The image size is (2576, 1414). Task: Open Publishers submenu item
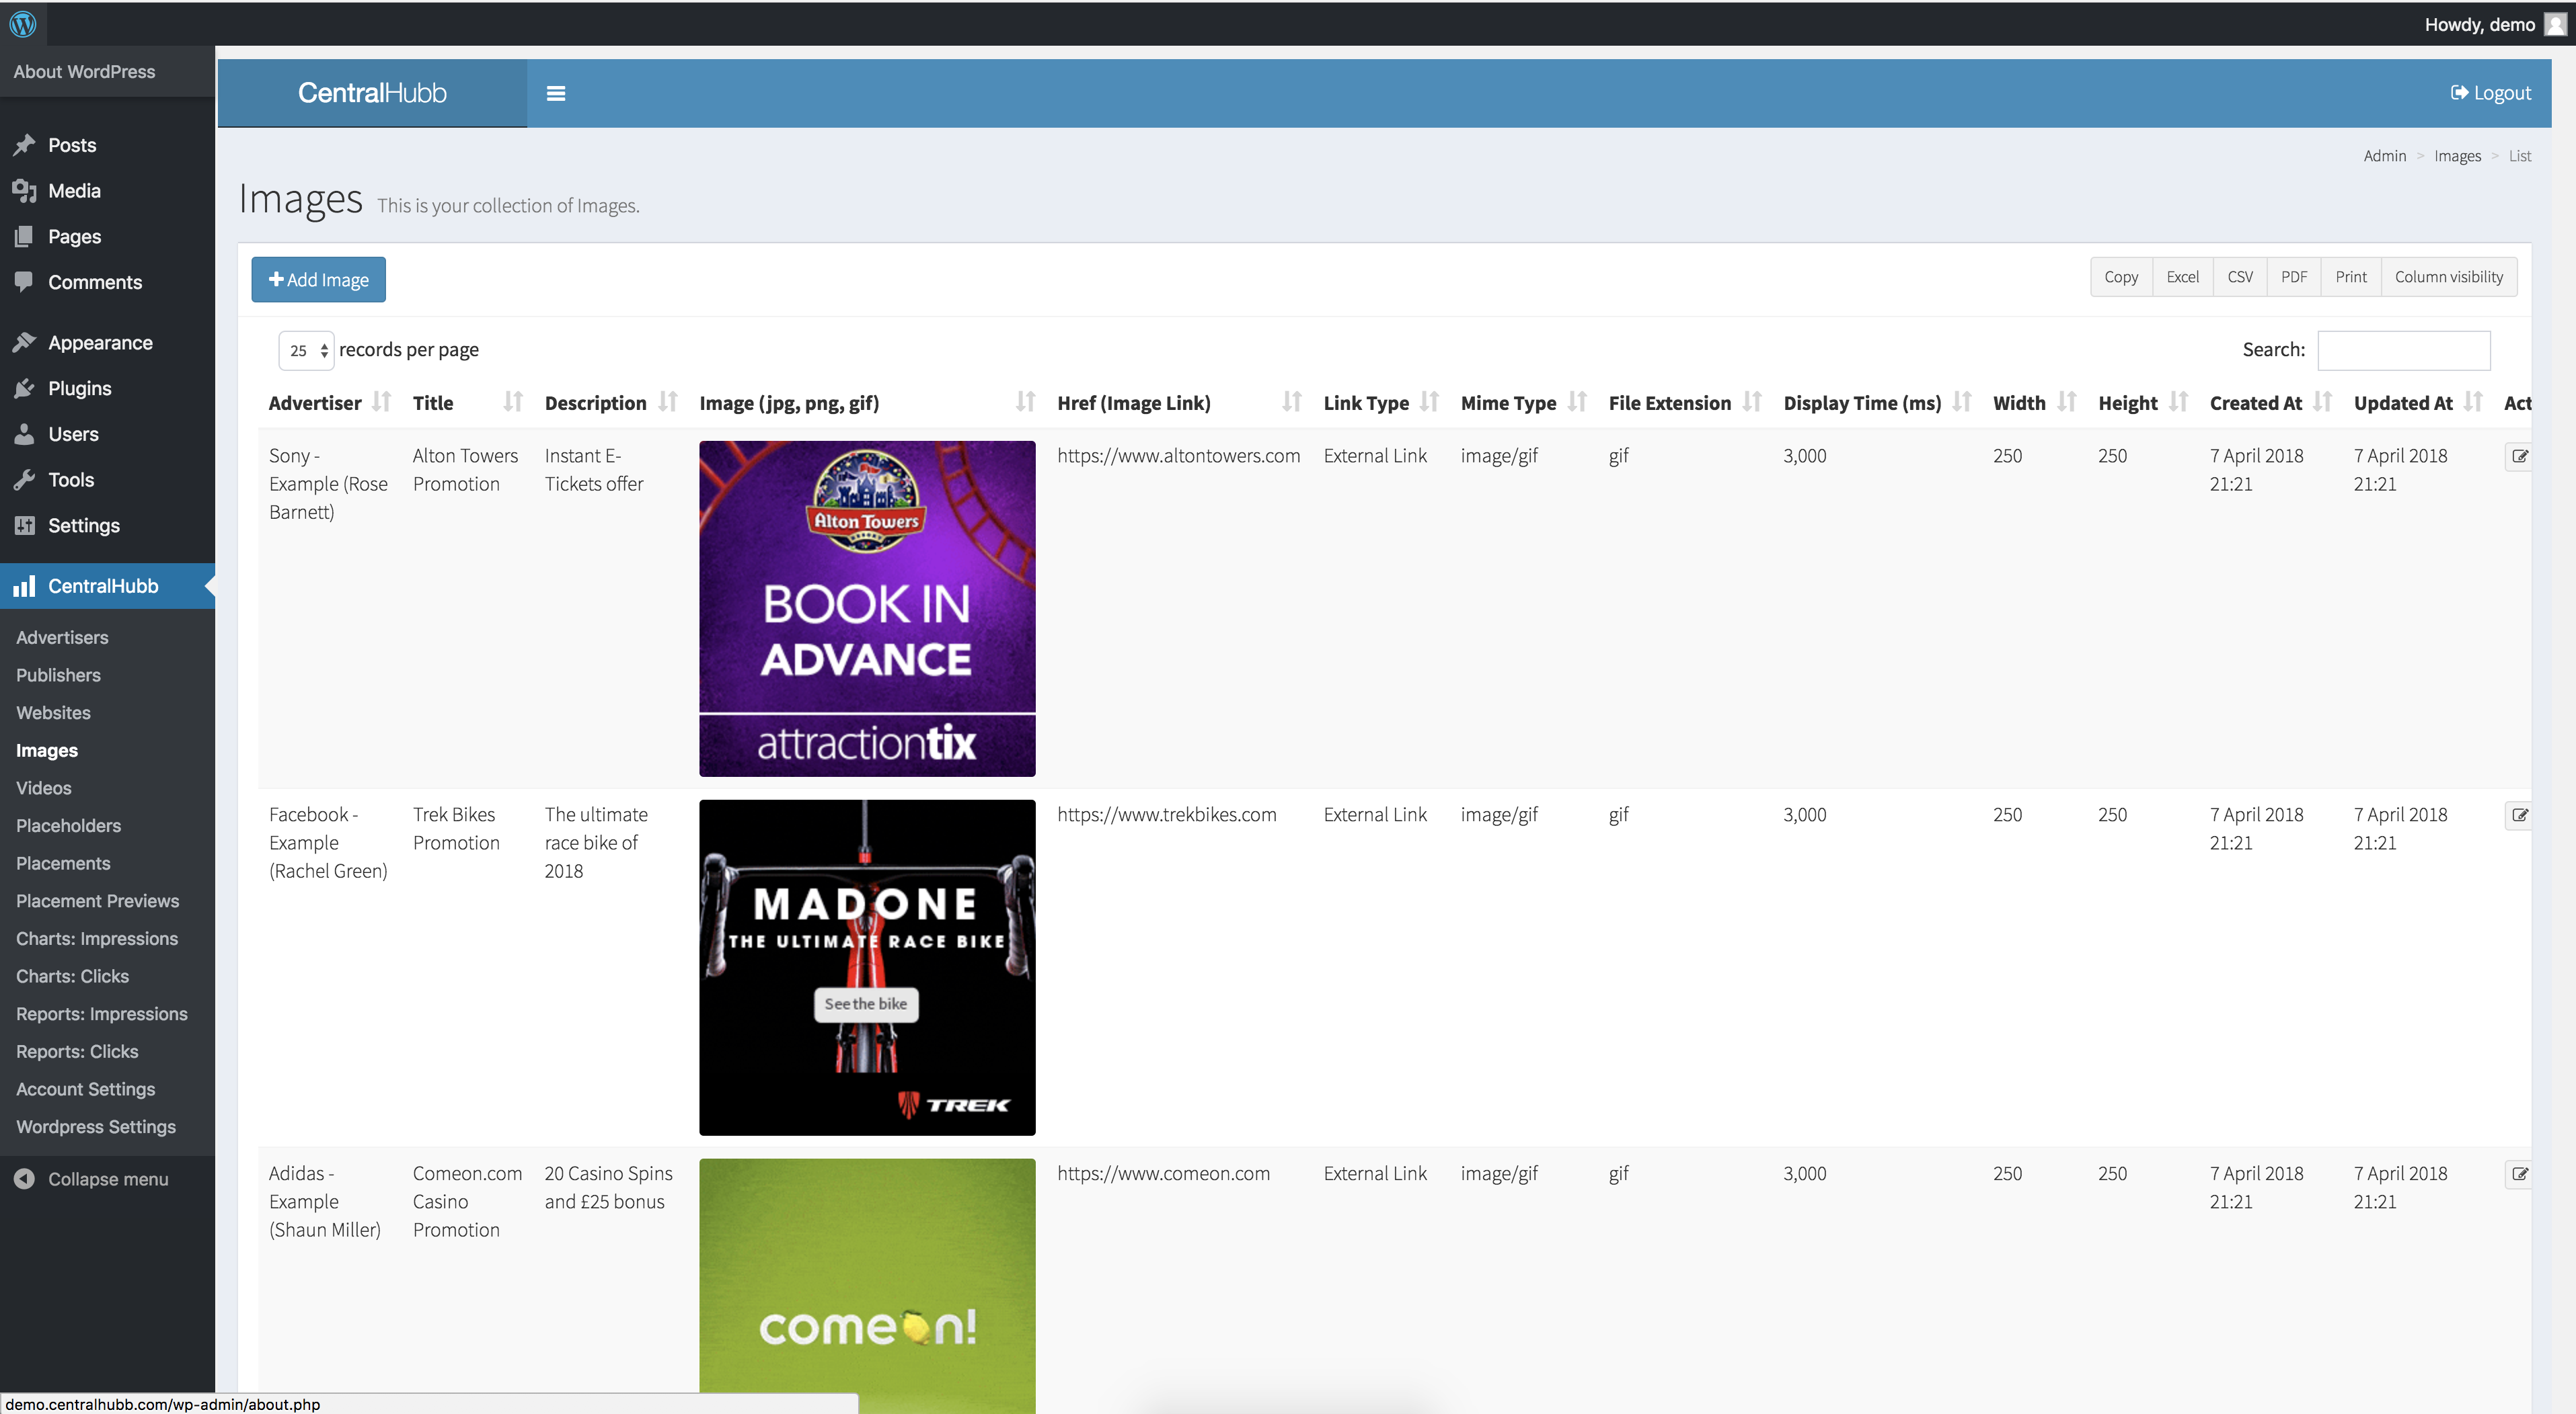[58, 675]
